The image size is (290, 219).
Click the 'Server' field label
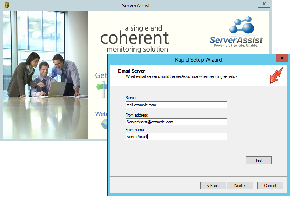[x=131, y=97]
